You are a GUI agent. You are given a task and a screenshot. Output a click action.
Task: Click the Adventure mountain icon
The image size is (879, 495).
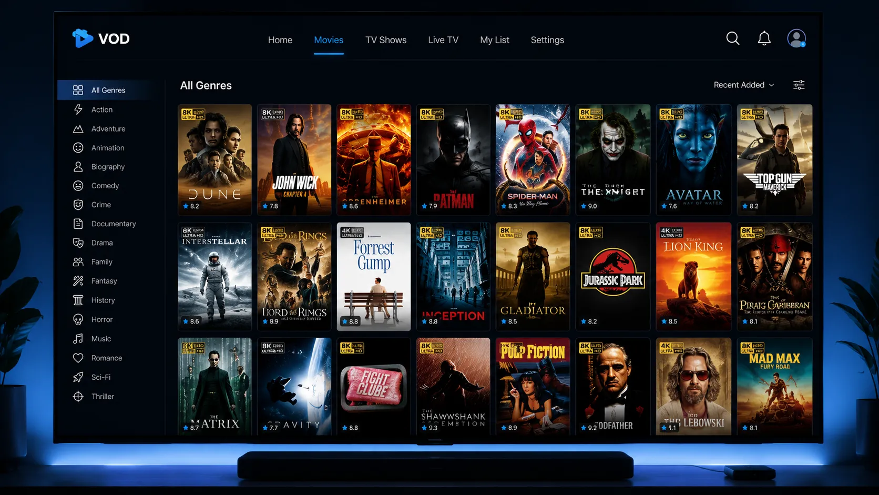(x=78, y=129)
